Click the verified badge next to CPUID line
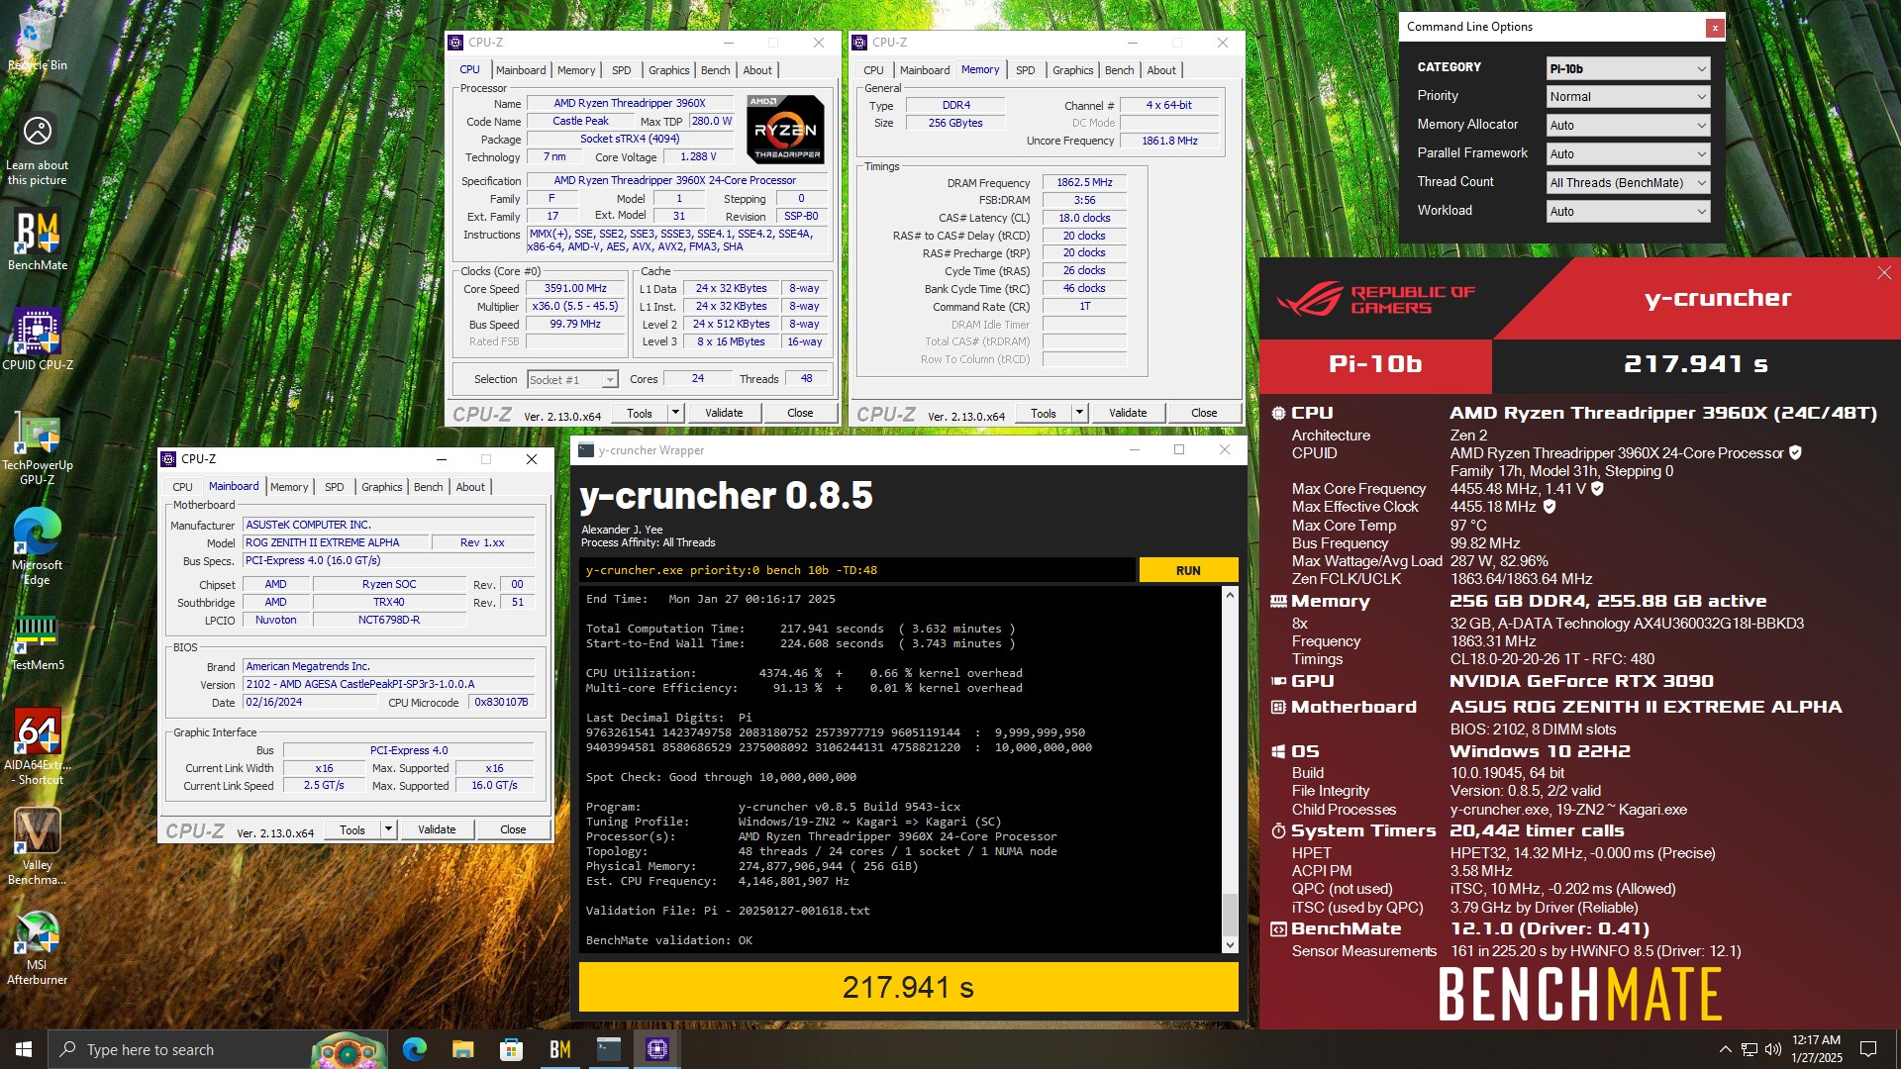1901x1069 pixels. (x=1795, y=452)
